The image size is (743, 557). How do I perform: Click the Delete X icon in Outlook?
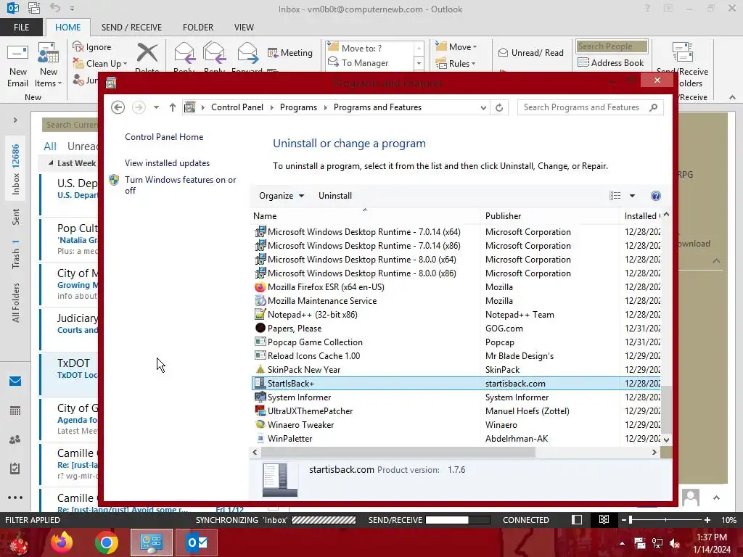(147, 52)
